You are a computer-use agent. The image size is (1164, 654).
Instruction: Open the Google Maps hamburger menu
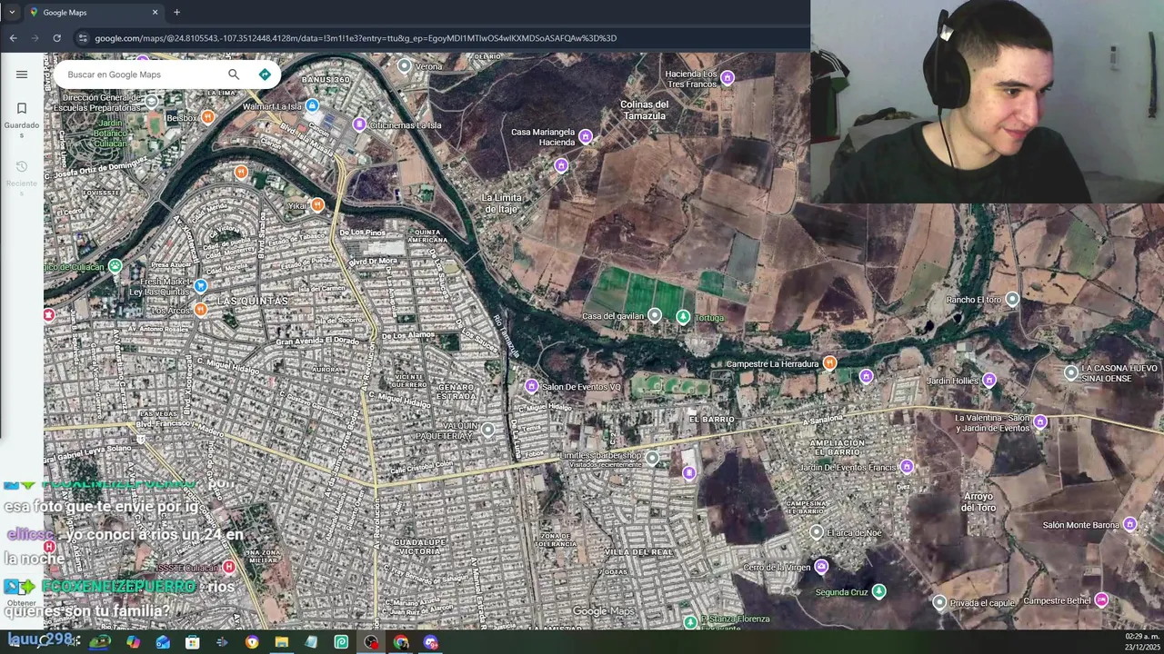[22, 74]
